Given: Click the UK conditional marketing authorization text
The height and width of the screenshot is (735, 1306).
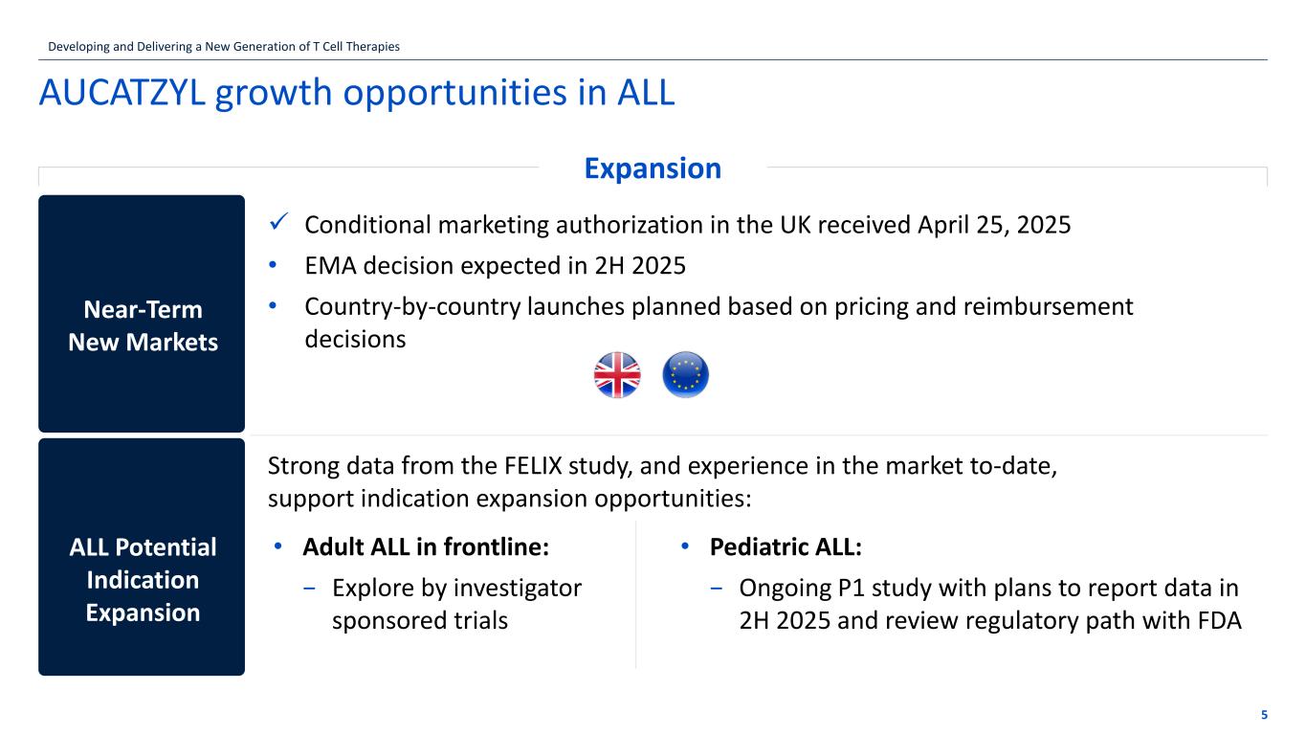Looking at the screenshot, I should coord(687,225).
